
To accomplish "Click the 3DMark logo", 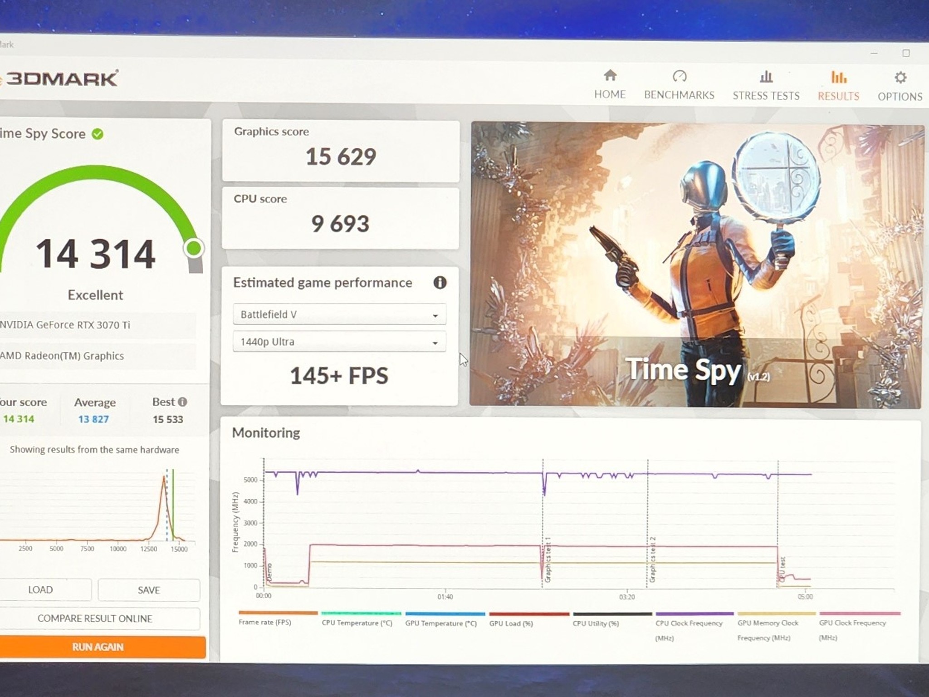I will click(60, 79).
